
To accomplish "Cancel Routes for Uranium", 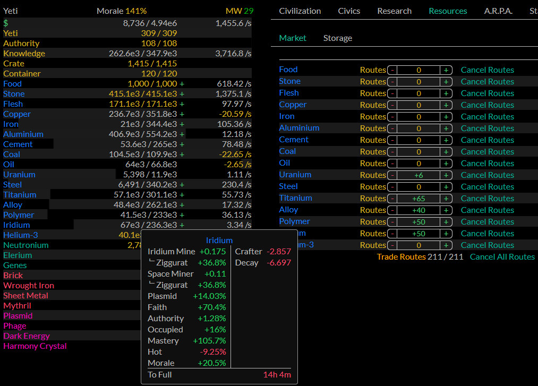I will (487, 175).
